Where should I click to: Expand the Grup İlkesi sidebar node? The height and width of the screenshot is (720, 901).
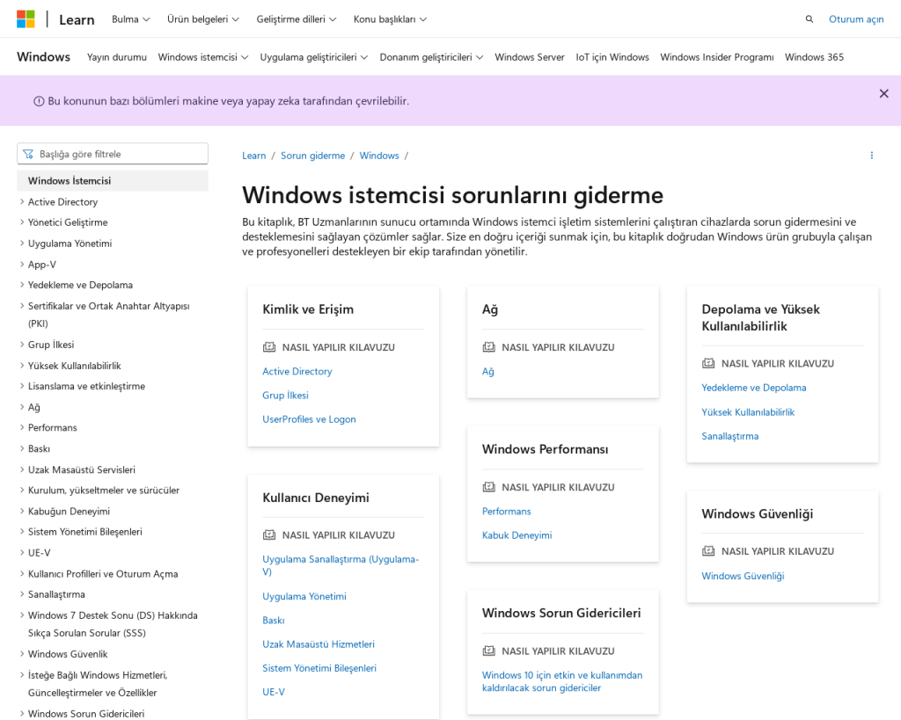pyautogui.click(x=22, y=345)
